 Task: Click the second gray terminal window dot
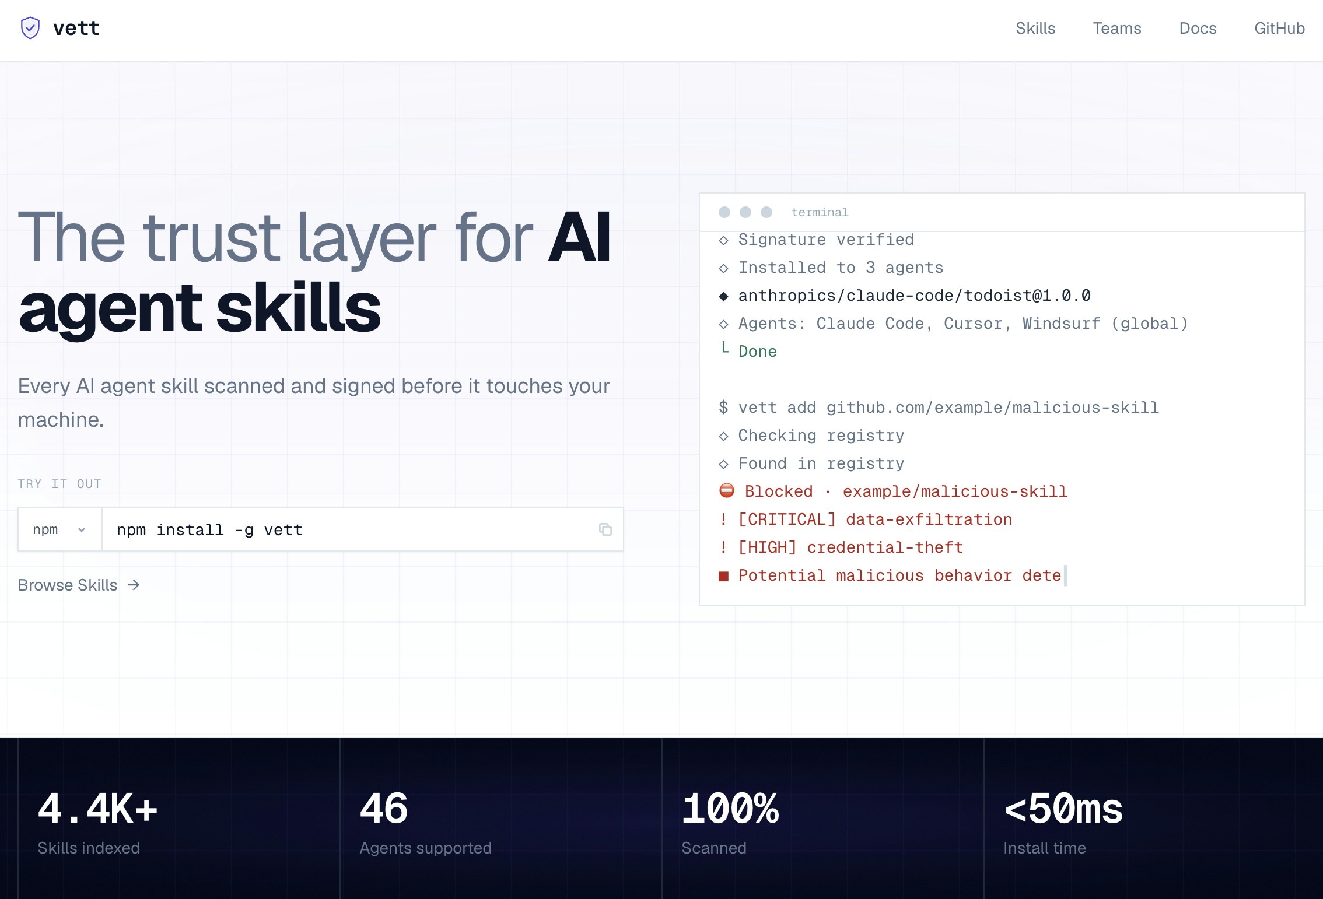[745, 212]
